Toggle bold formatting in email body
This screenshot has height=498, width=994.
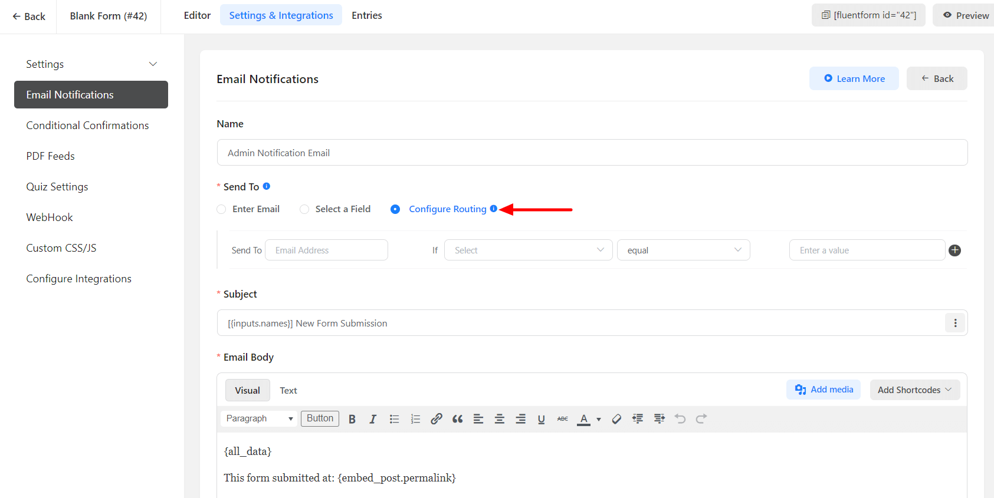point(352,419)
